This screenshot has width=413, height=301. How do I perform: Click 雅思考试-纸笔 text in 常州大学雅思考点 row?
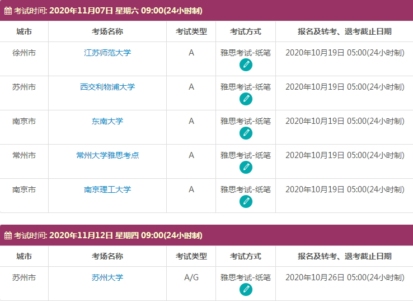click(246, 155)
